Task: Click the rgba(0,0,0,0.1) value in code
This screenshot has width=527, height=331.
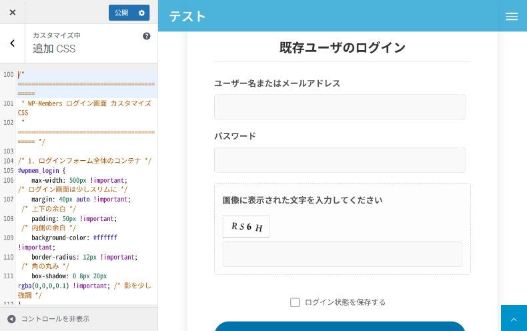Action: [43, 286]
